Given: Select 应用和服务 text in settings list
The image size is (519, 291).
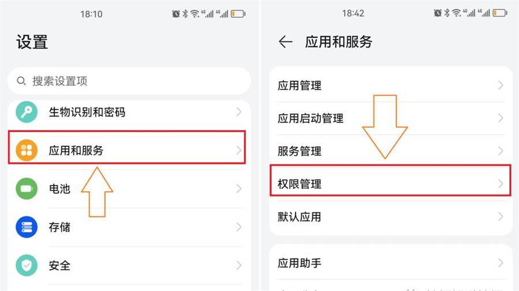Looking at the screenshot, I should (76, 150).
